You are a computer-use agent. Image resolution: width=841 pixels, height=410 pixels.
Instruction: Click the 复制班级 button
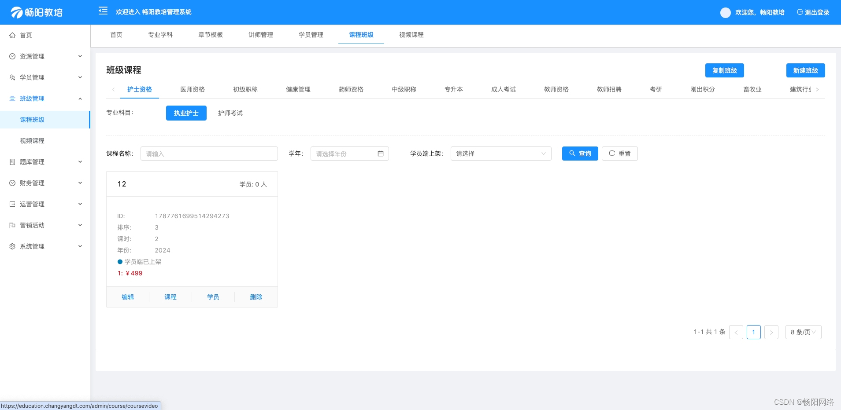pyautogui.click(x=725, y=70)
